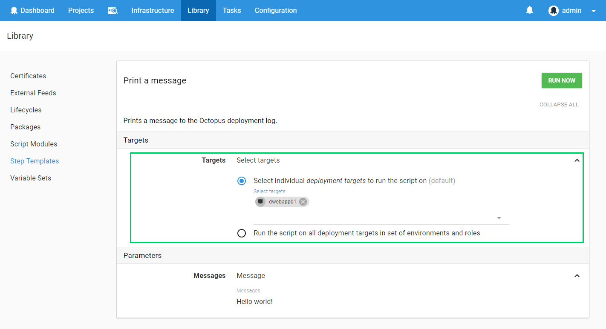The height and width of the screenshot is (329, 606).
Task: Click Collapse All link
Action: [x=559, y=105]
